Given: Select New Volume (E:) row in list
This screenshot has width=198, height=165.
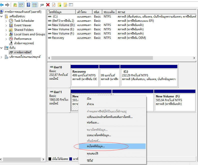Looking at the screenshot, I should point(63,29).
